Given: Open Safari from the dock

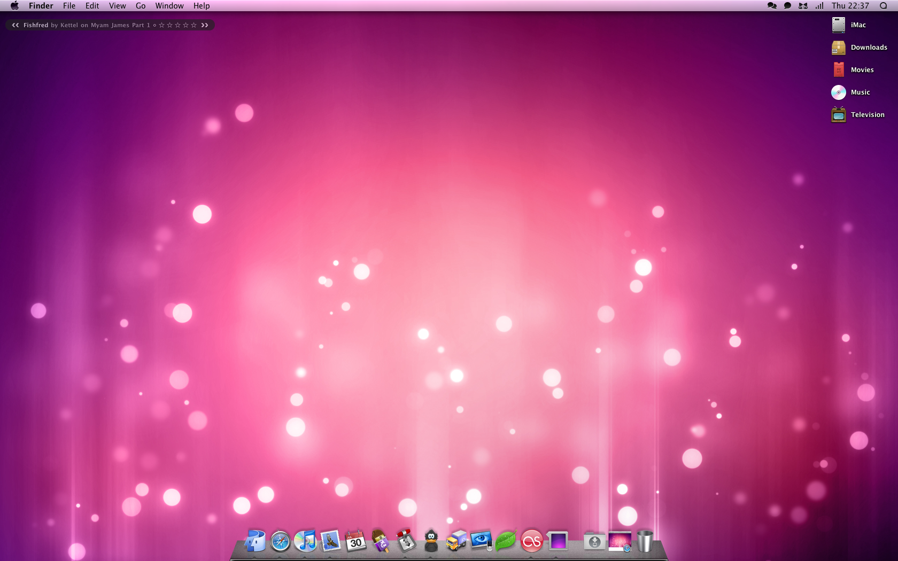Looking at the screenshot, I should pos(280,541).
